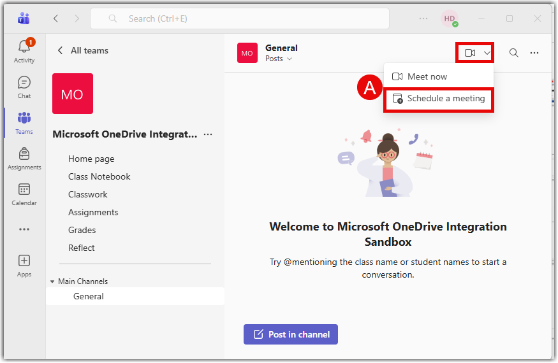This screenshot has width=558, height=363.
Task: Open the Calendar app in sidebar
Action: pyautogui.click(x=24, y=194)
